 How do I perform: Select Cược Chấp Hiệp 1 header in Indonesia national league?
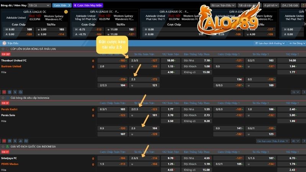228,152
